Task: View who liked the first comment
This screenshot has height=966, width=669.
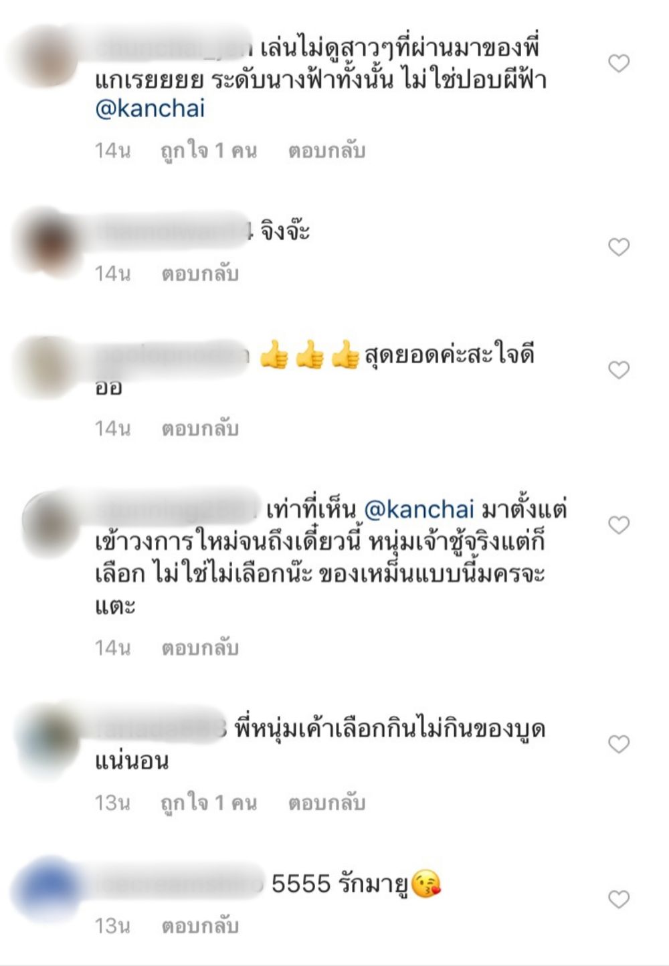Action: (209, 151)
